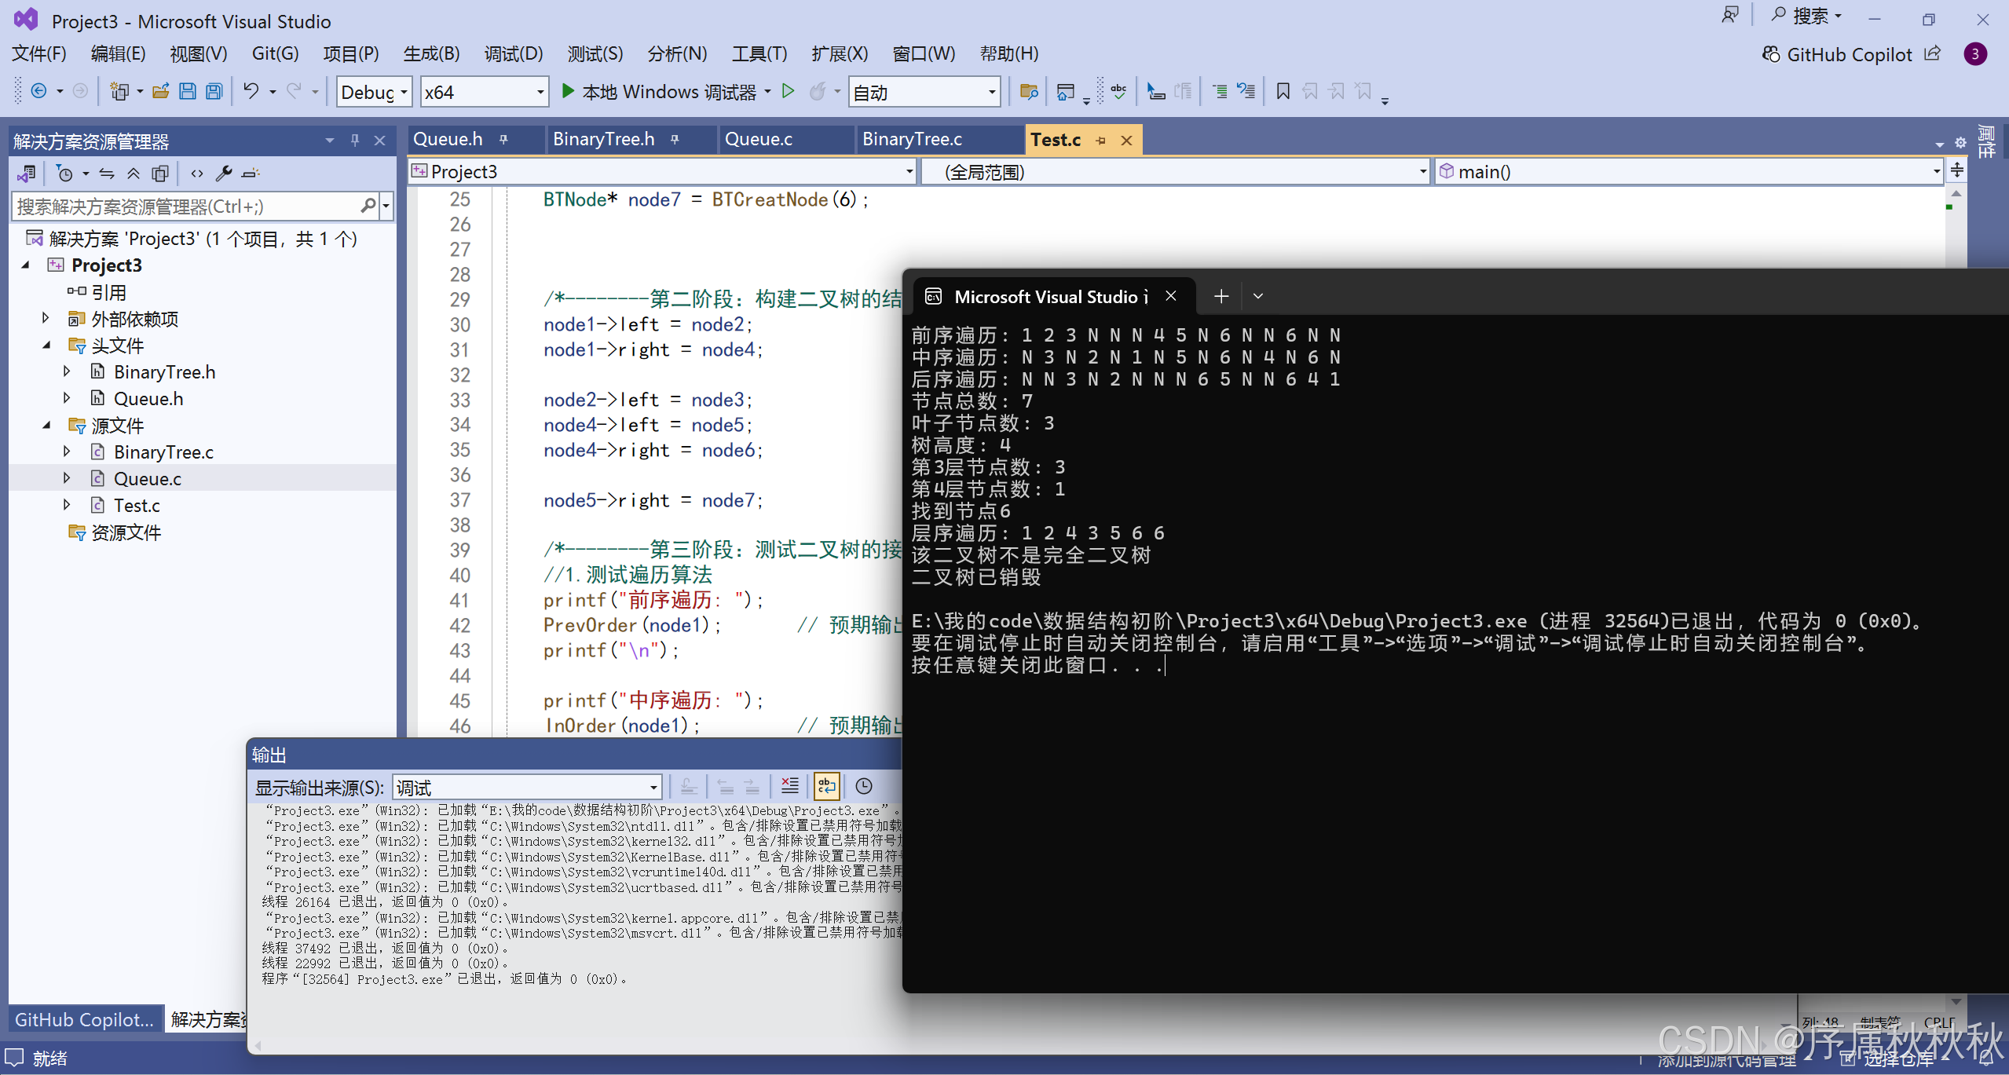Click the Save All toolbar icon
The width and height of the screenshot is (2009, 1075).
coord(214,92)
